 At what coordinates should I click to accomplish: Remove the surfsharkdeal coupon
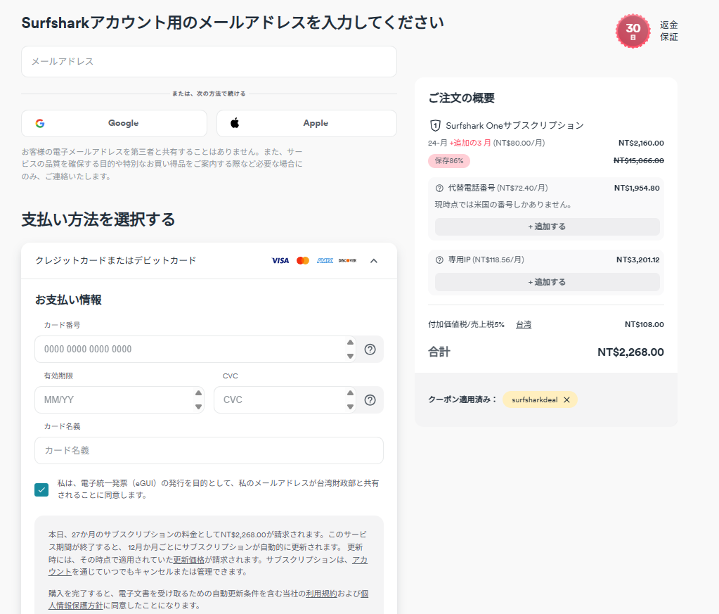[x=566, y=399]
